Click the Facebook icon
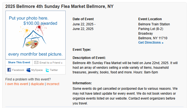The image size is (189, 108). coord(9,70)
